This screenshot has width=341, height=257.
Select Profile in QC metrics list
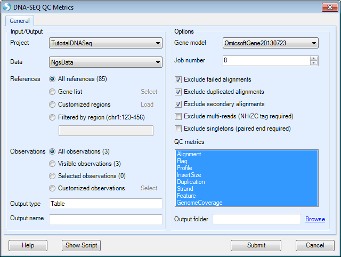pyautogui.click(x=247, y=168)
